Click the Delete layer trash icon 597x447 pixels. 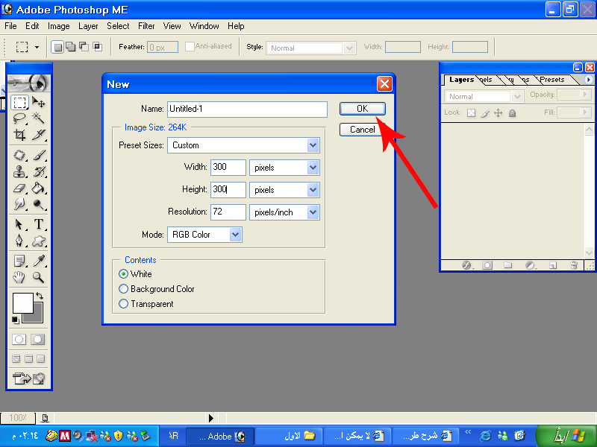[574, 265]
